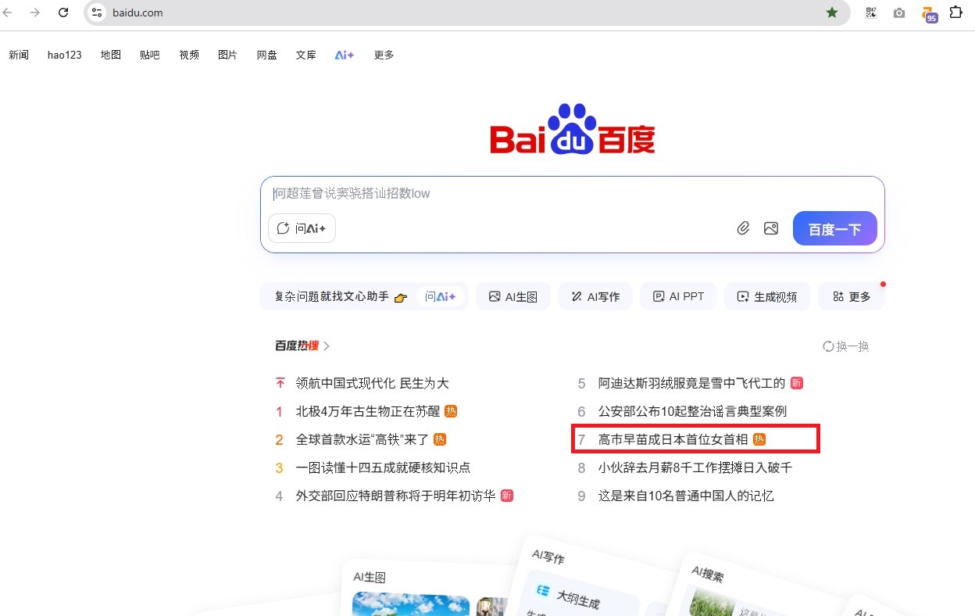975x616 pixels.
Task: Click the 问Ai+ button in search box
Action: pos(302,229)
